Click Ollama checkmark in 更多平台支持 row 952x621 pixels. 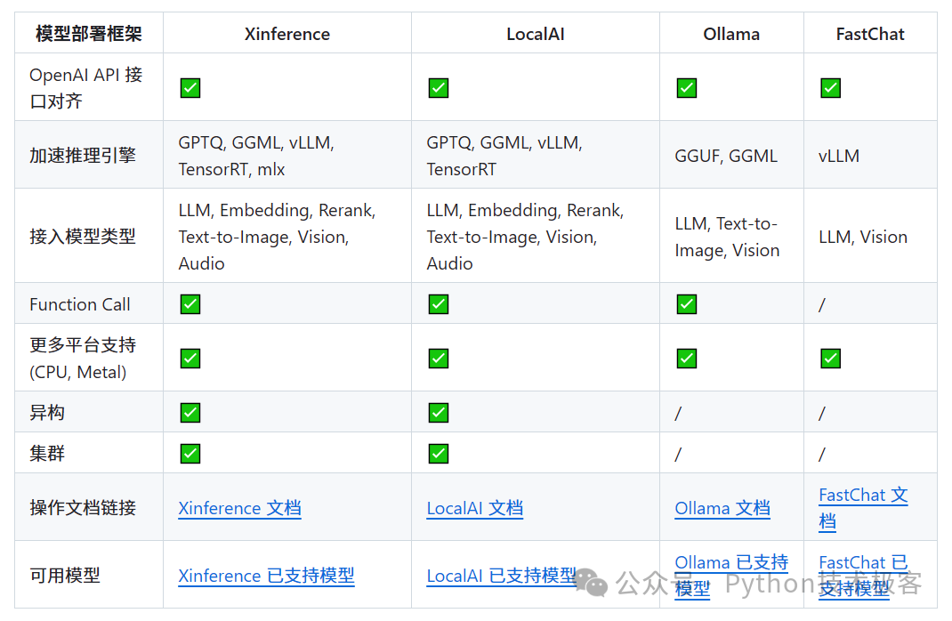click(687, 359)
